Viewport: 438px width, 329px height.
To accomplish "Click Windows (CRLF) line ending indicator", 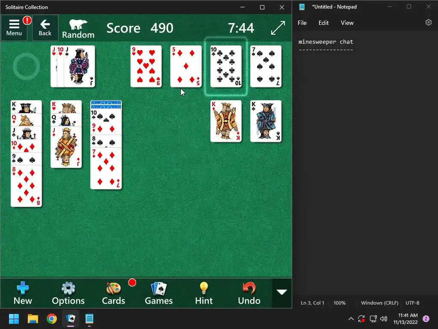I will (380, 303).
